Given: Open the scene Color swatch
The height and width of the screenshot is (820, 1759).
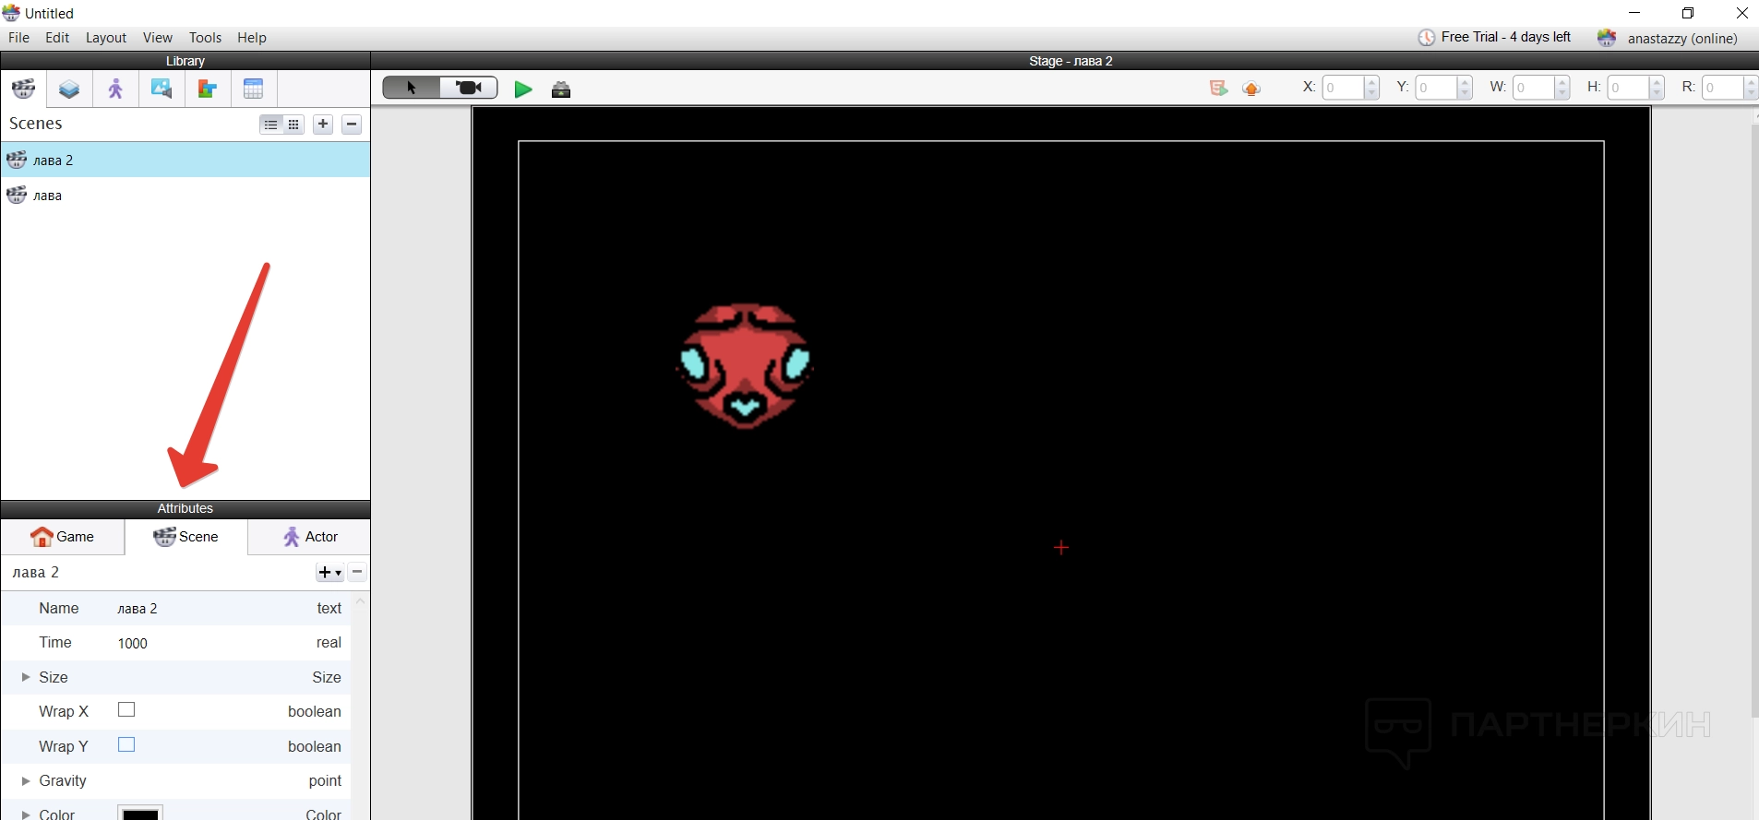Looking at the screenshot, I should [140, 813].
